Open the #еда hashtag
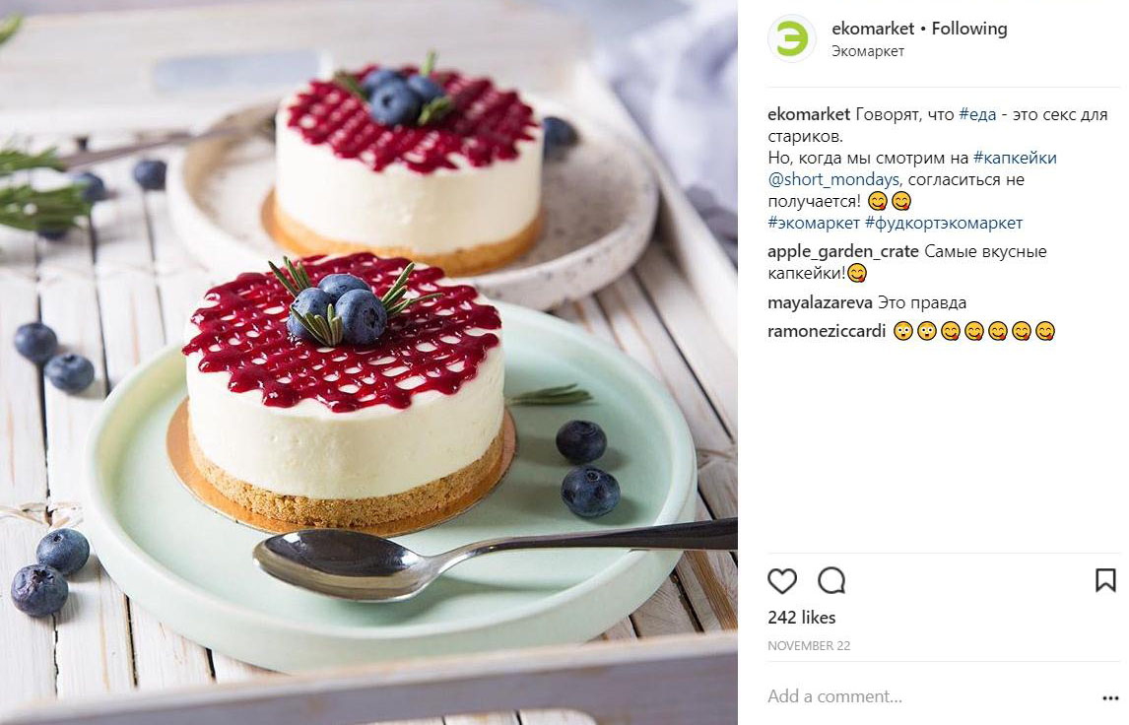1129x725 pixels. click(978, 114)
